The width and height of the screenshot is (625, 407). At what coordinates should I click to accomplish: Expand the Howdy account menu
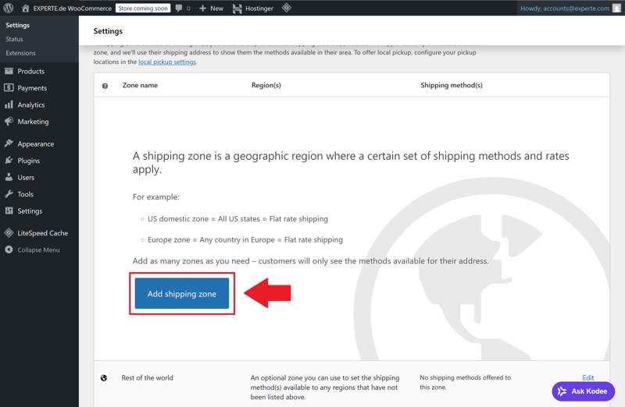coord(564,8)
